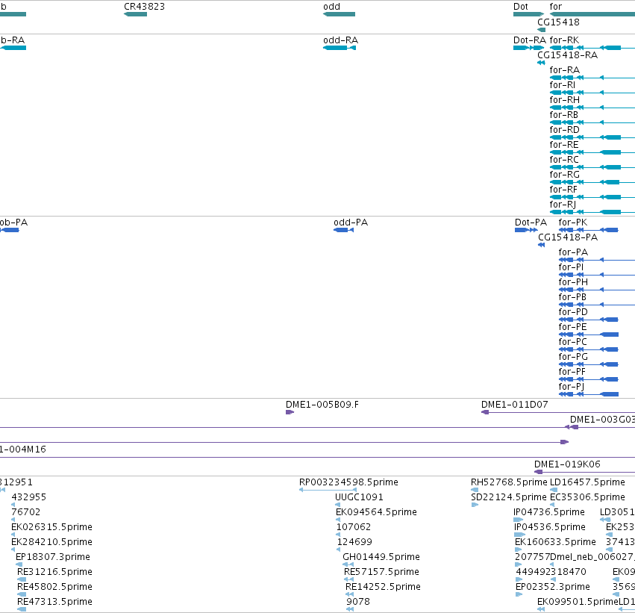Select the for-RI transcript
This screenshot has width=635, height=613.
coord(592,93)
